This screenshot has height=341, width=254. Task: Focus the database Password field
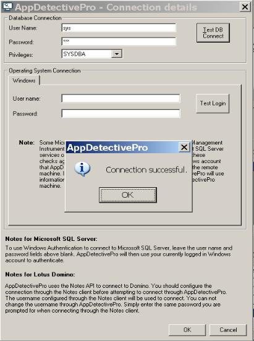(119, 41)
